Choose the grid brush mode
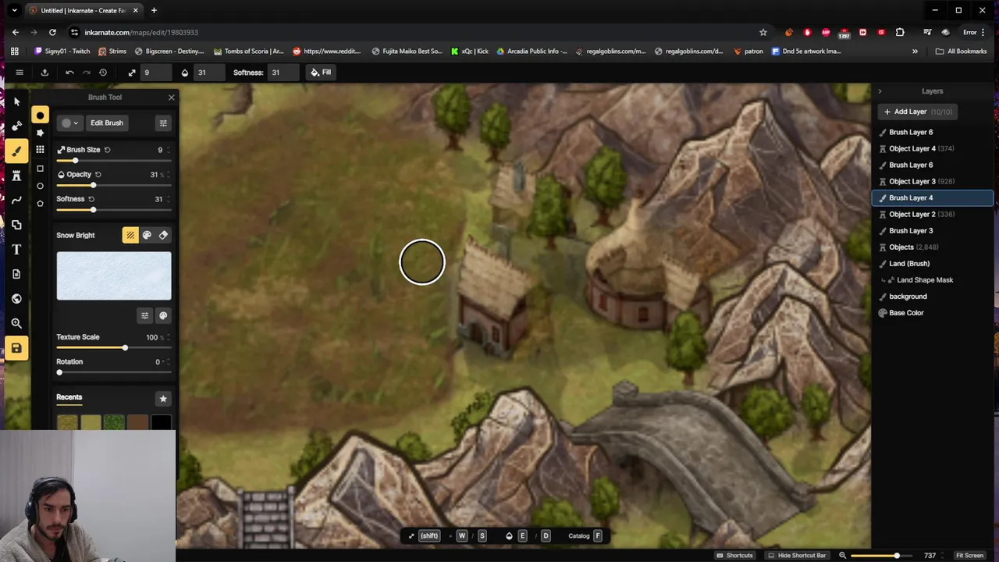999x562 pixels. click(x=40, y=150)
